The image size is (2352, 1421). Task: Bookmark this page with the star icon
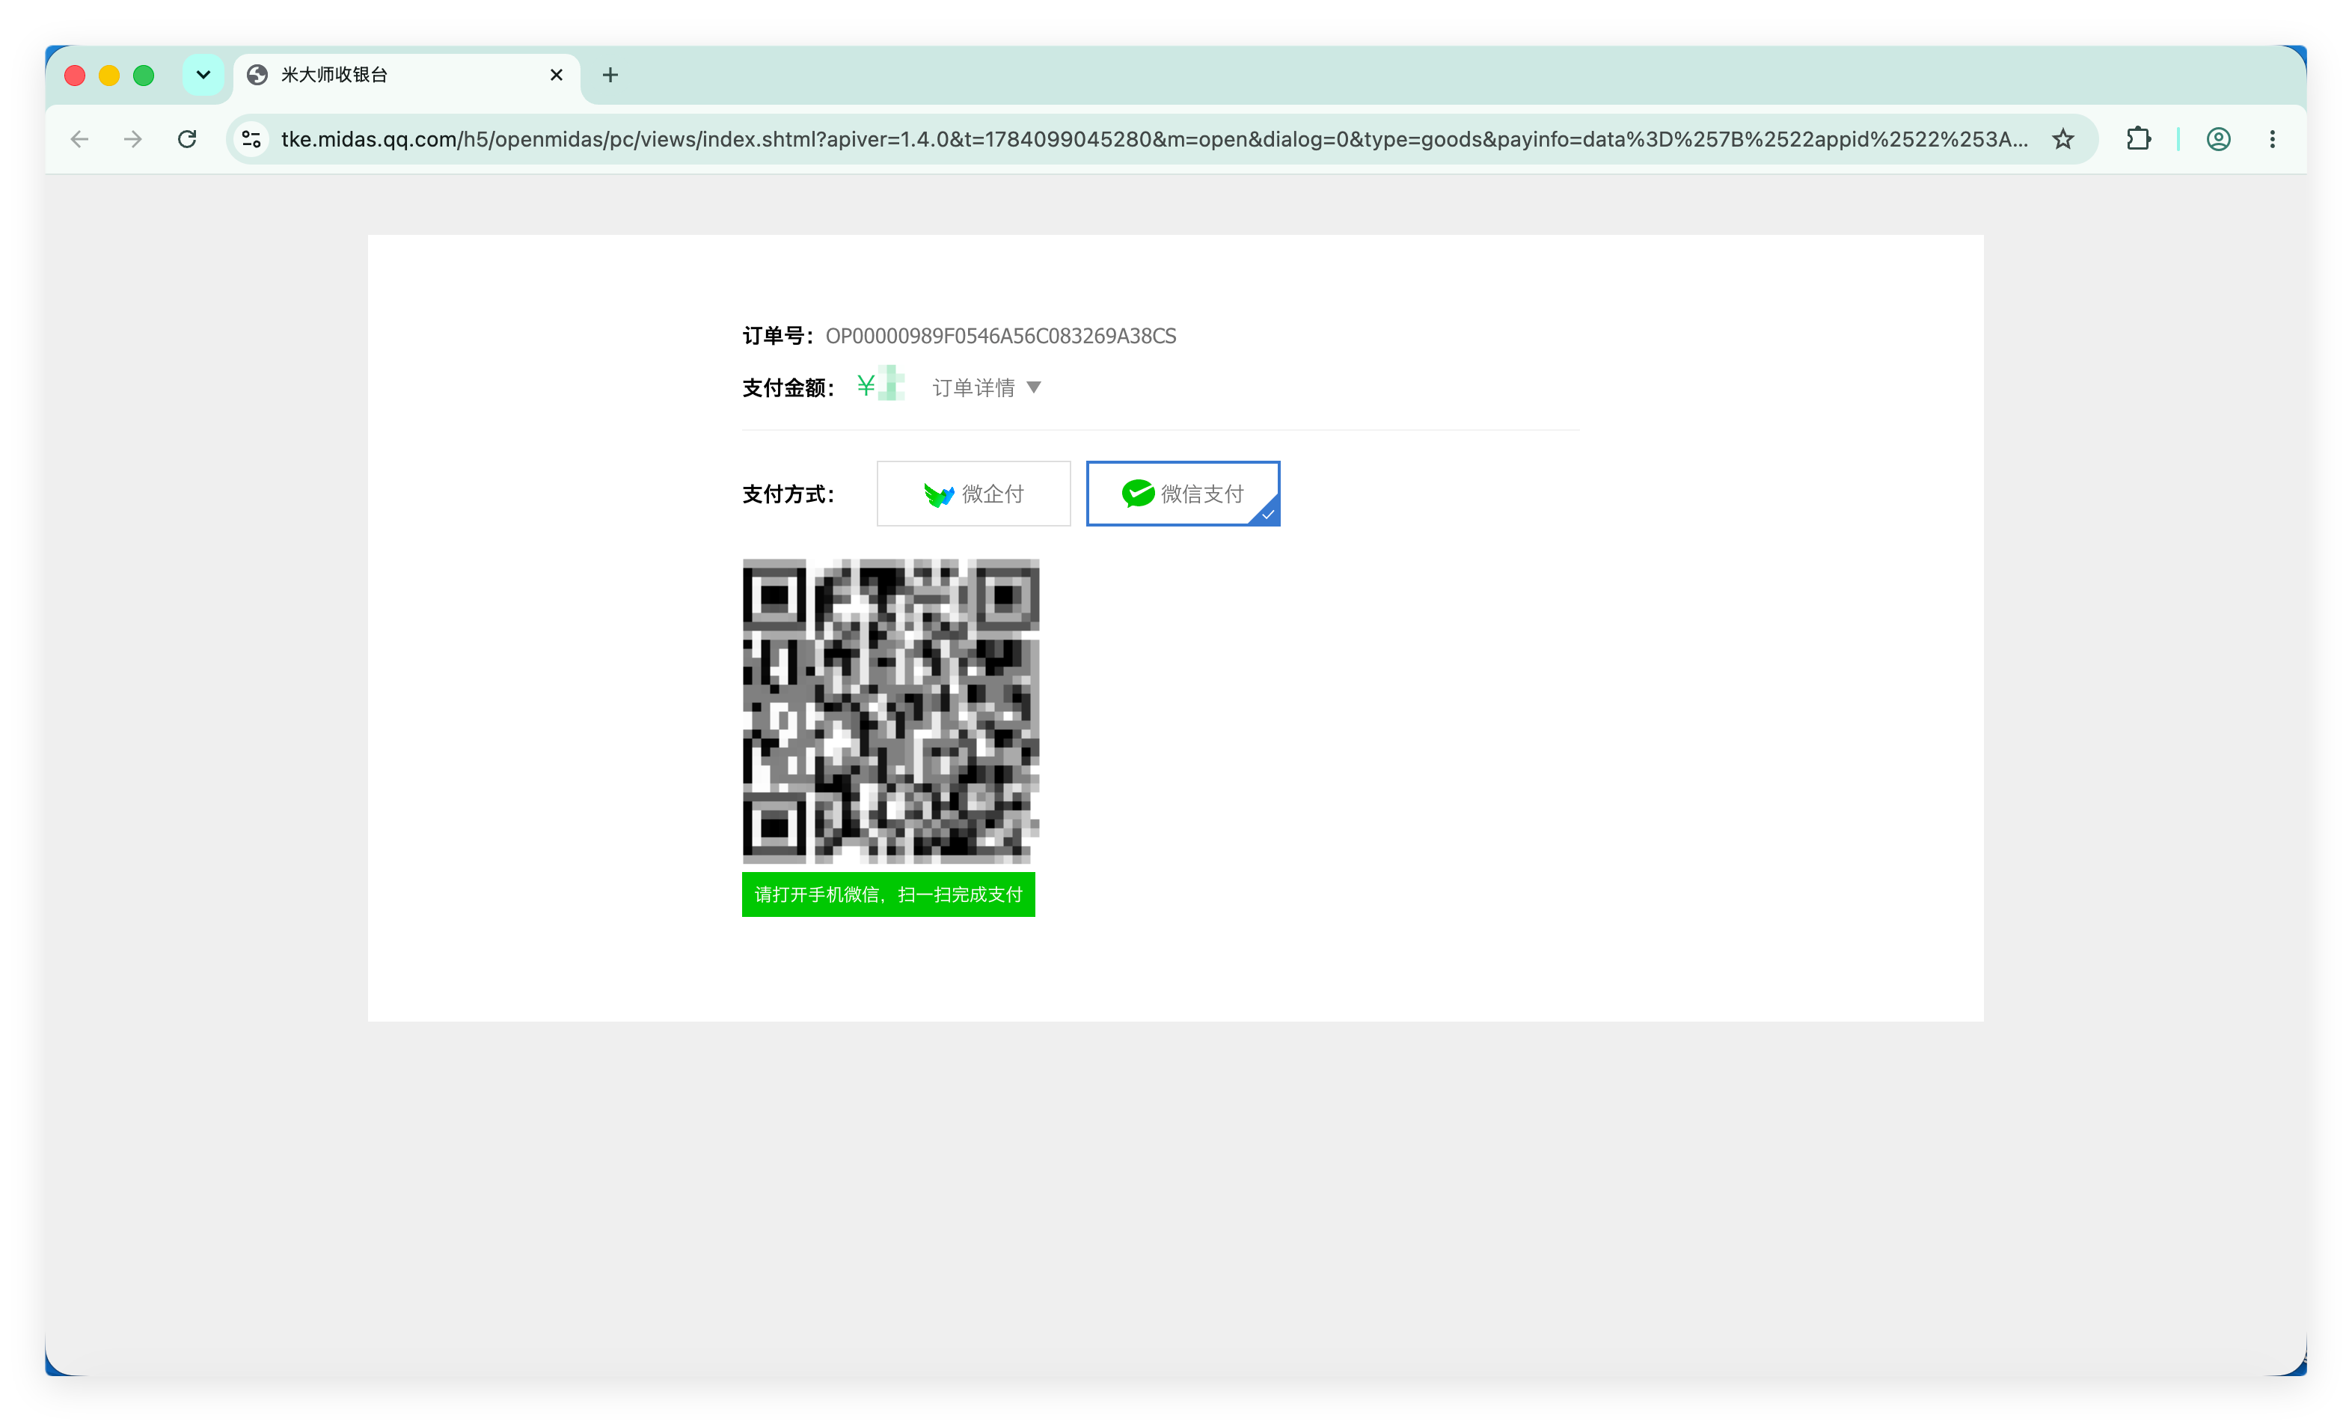(x=2062, y=139)
